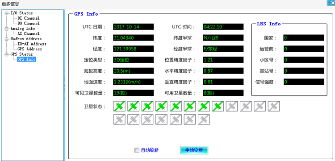Viewport: 335px width, 161px height.
Task: Click the 信号强度 signal strength field
Action: tap(304, 82)
